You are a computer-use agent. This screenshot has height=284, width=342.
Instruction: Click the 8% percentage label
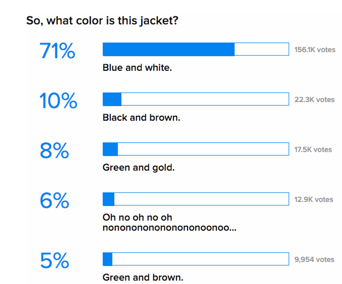tap(54, 150)
